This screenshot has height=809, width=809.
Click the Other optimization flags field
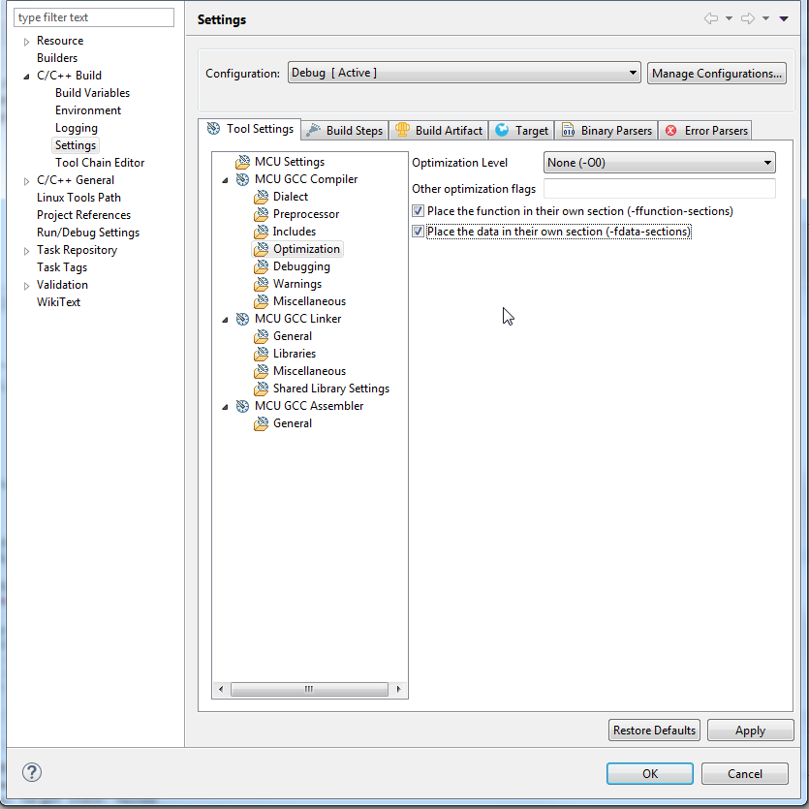click(x=659, y=189)
